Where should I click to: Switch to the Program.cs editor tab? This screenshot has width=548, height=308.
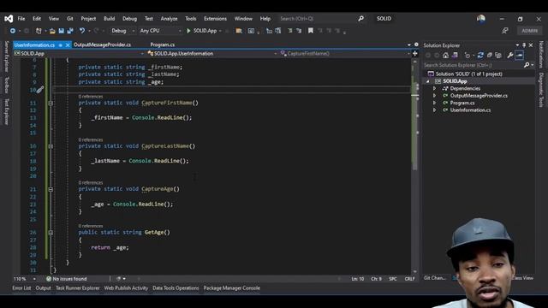tap(162, 44)
